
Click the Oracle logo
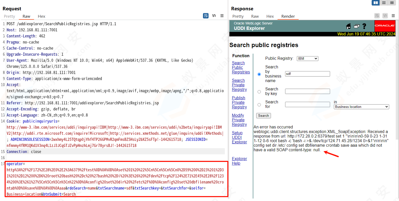pos(385,26)
